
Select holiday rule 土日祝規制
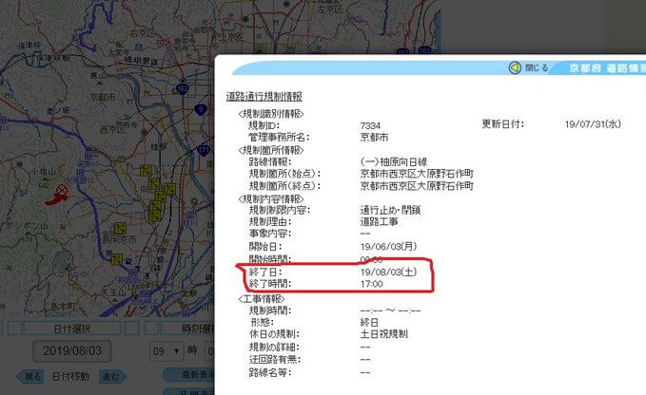point(384,334)
